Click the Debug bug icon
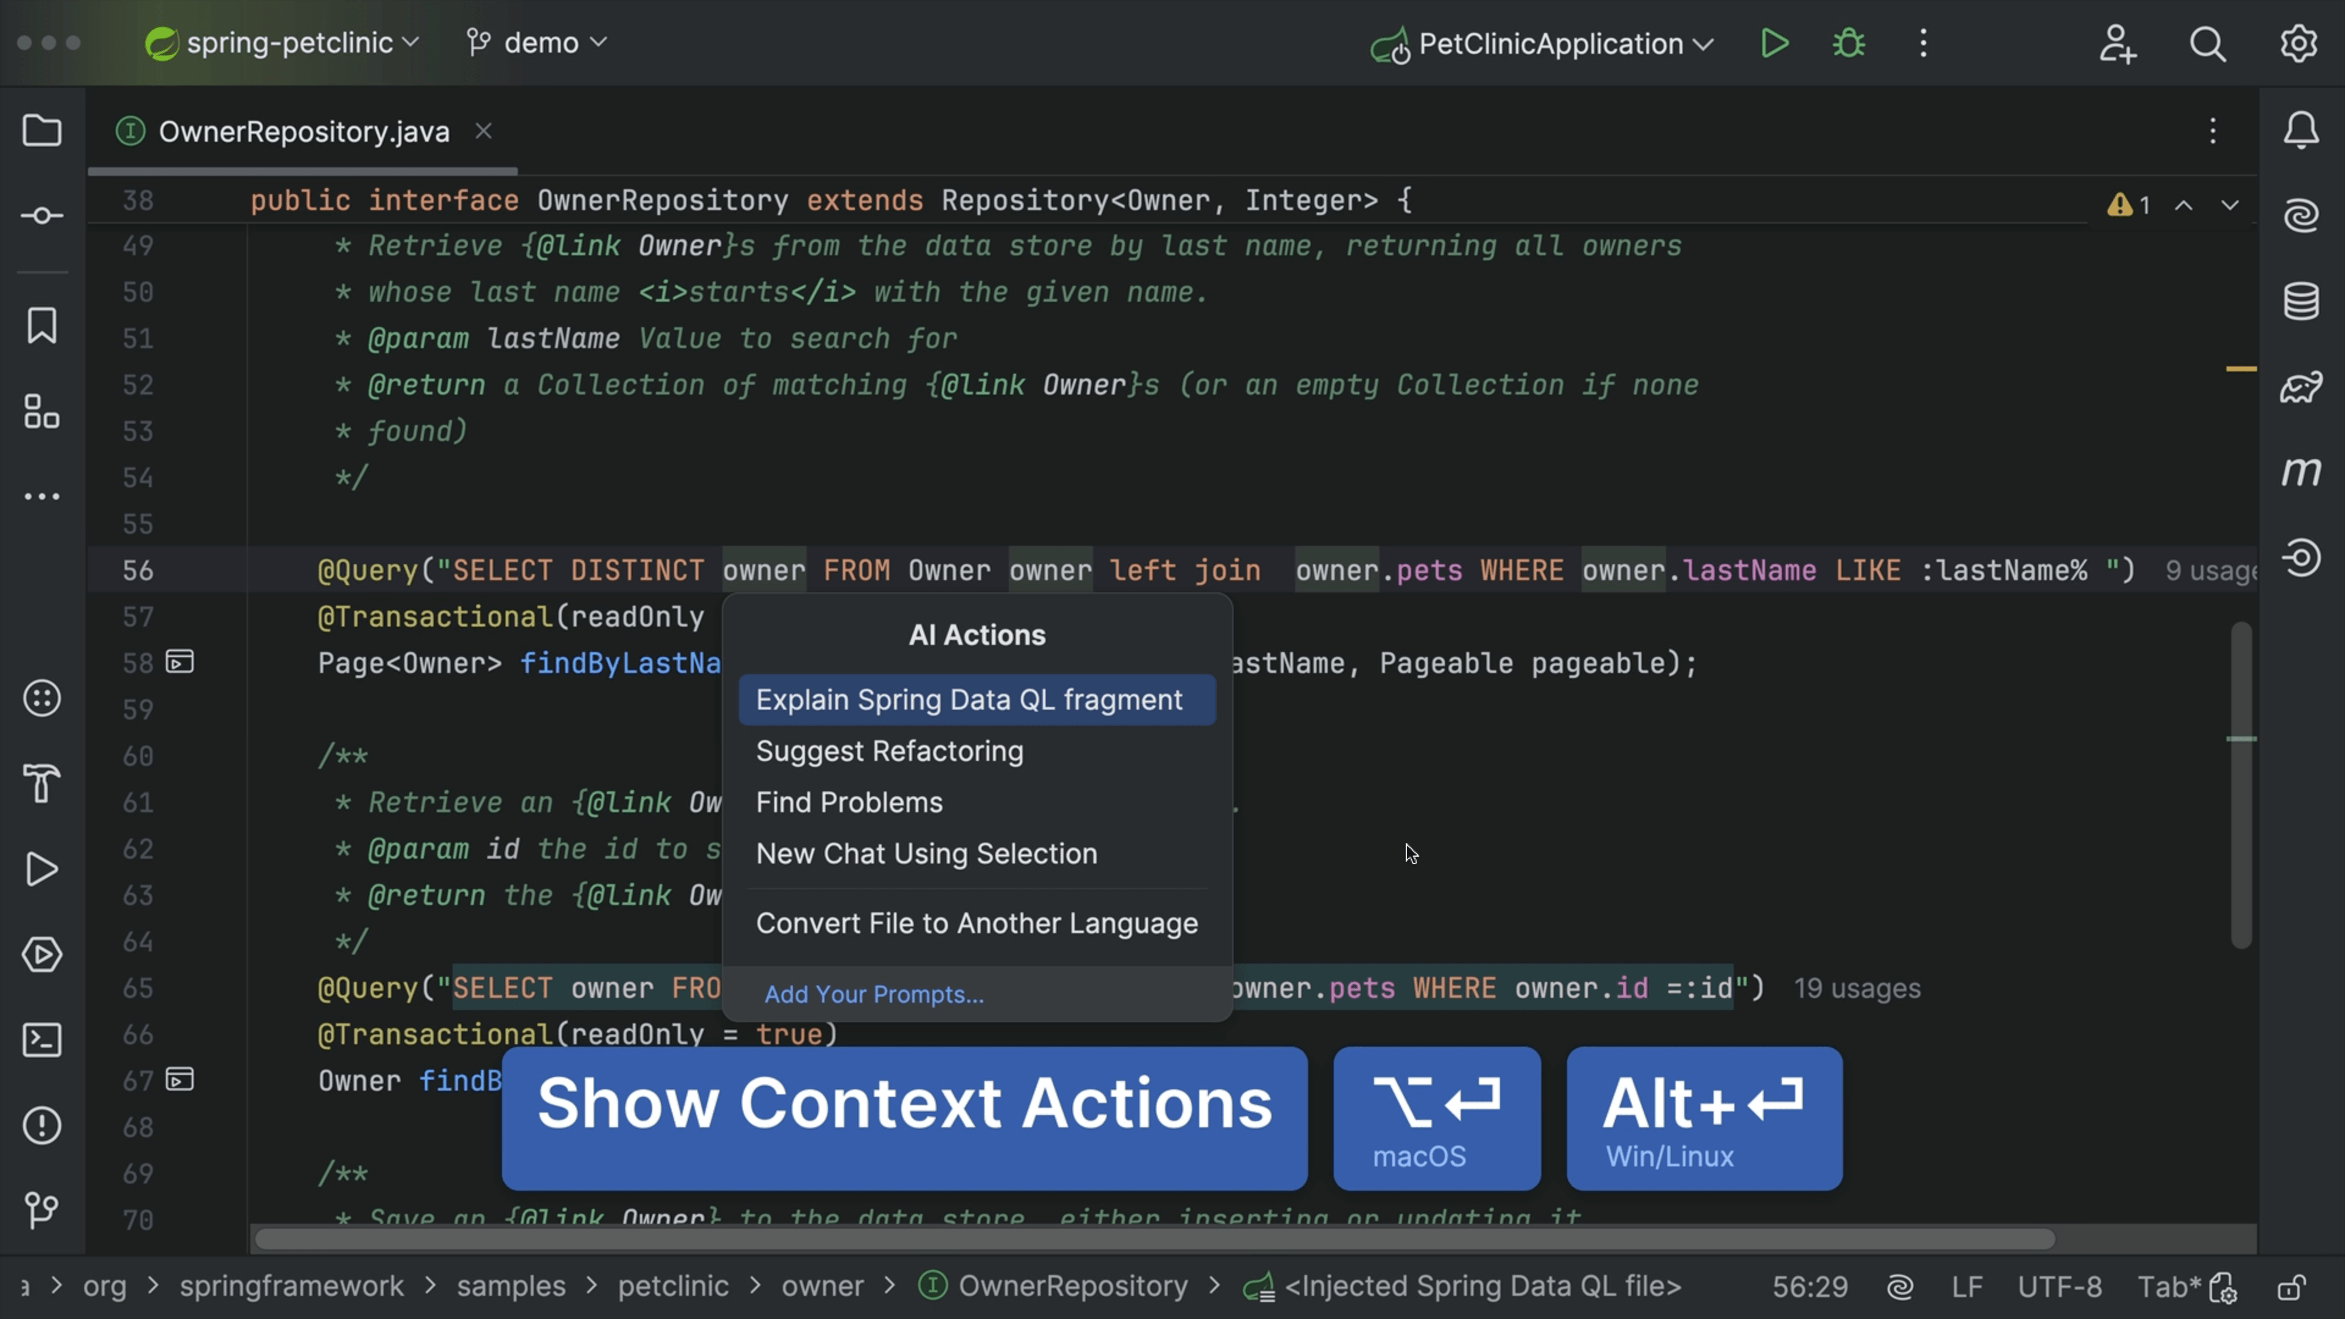The height and width of the screenshot is (1319, 2345). [x=1848, y=44]
